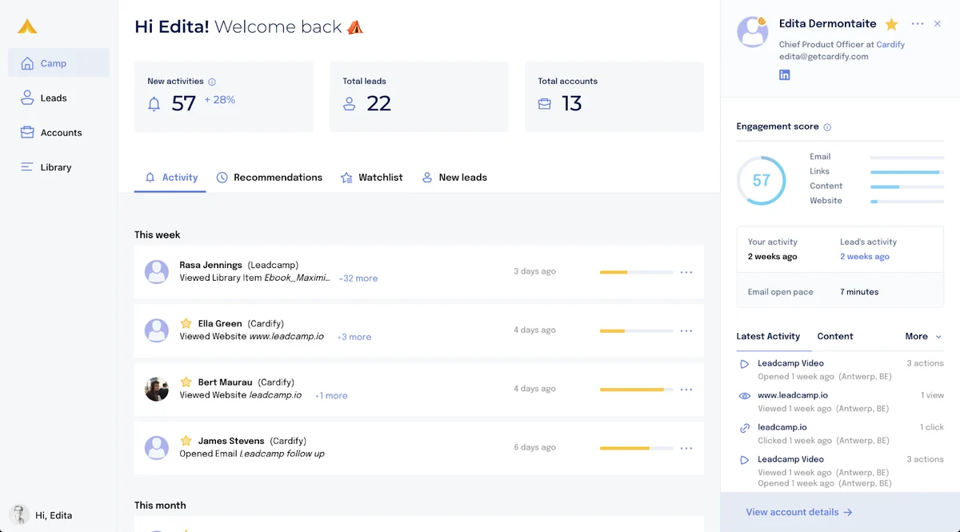This screenshot has width=960, height=532.
Task: Open the Cardify company link
Action: pyautogui.click(x=890, y=45)
